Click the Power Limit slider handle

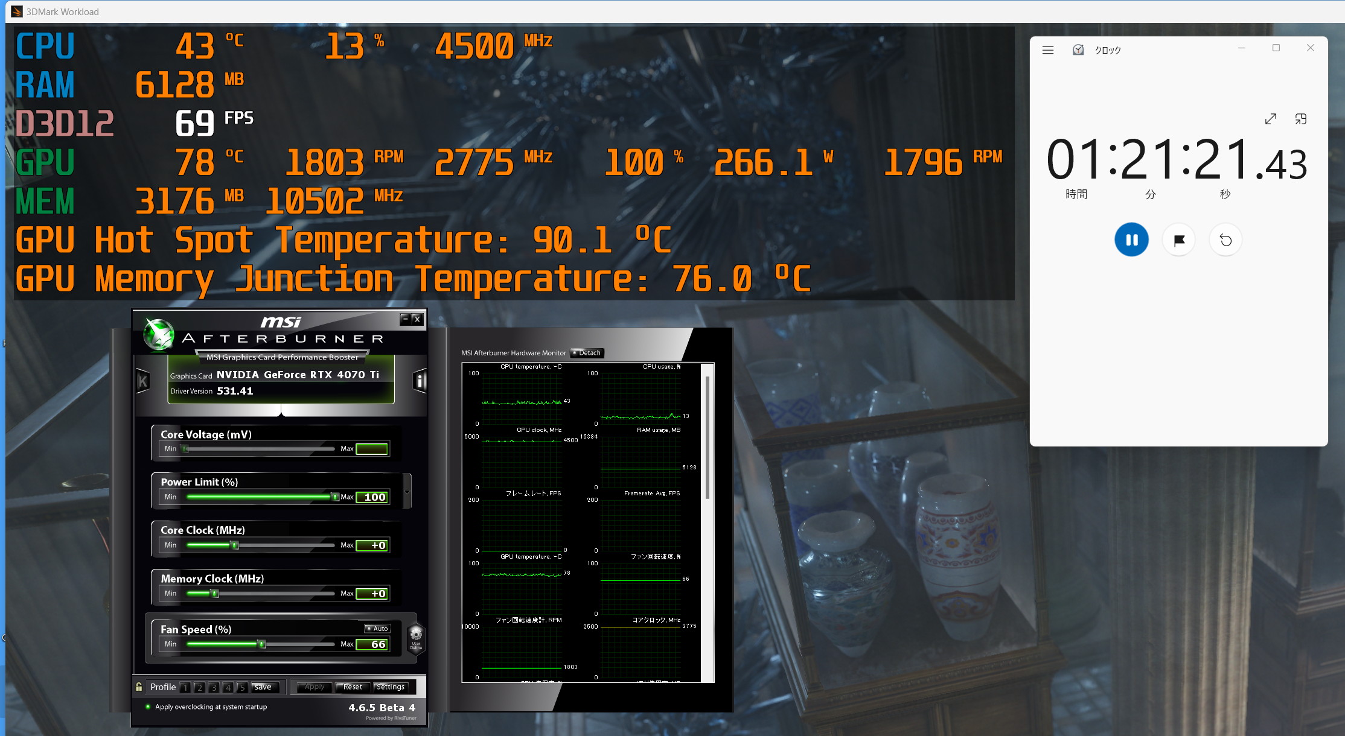coord(335,497)
